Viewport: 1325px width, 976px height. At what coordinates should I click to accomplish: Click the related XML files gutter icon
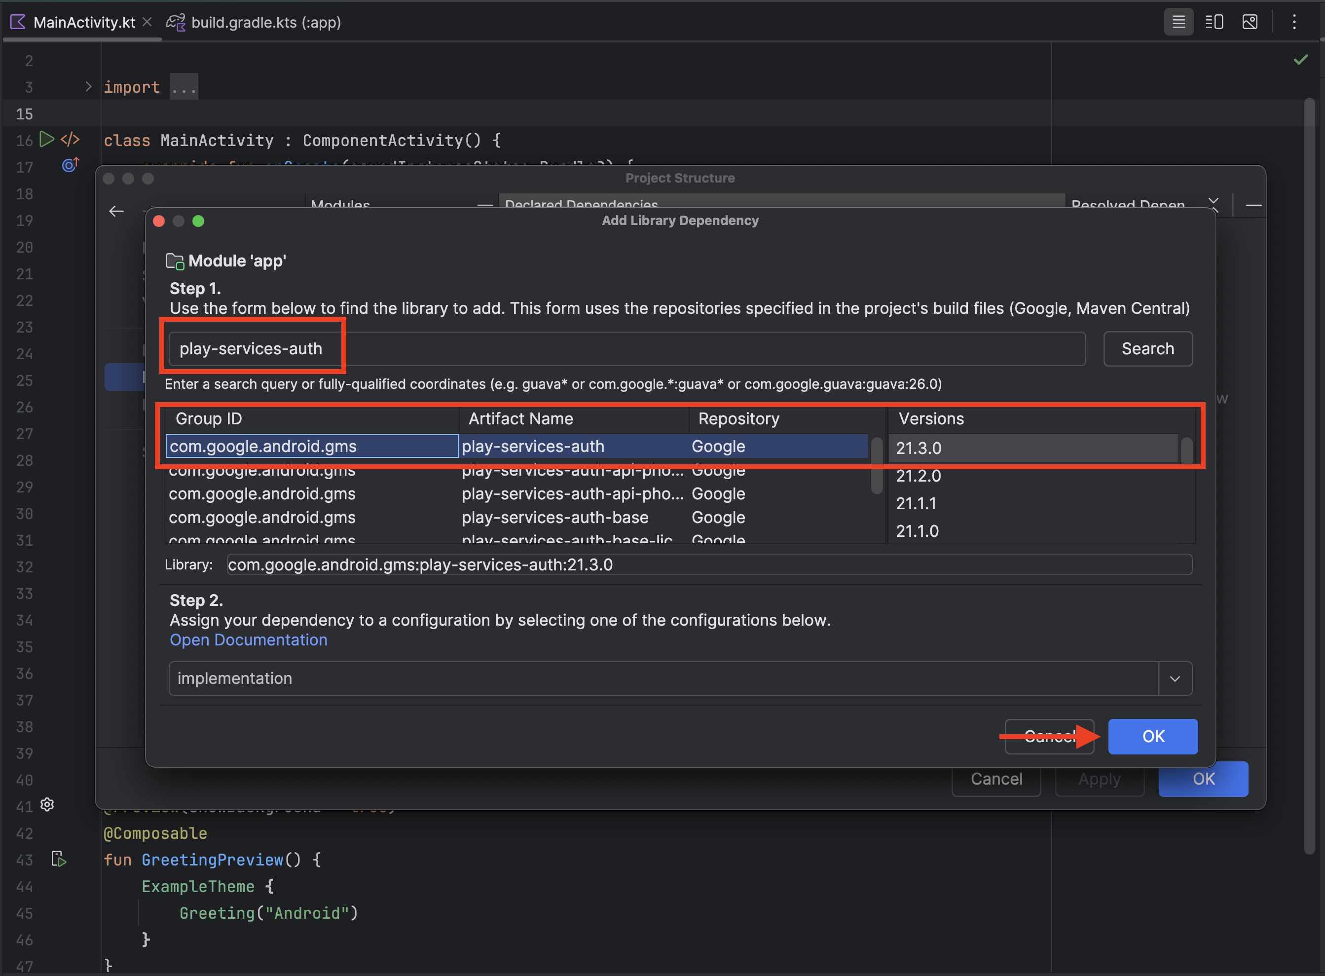[71, 140]
